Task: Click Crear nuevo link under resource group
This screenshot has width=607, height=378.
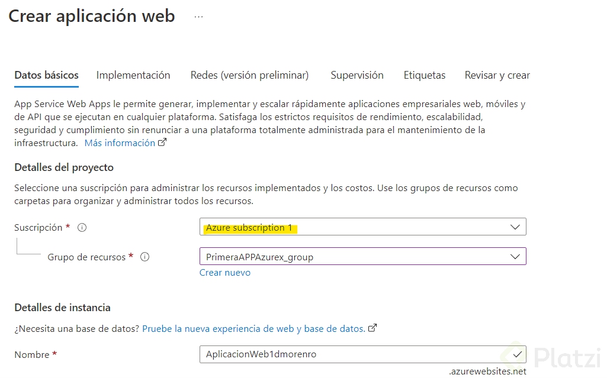Action: pyautogui.click(x=225, y=273)
